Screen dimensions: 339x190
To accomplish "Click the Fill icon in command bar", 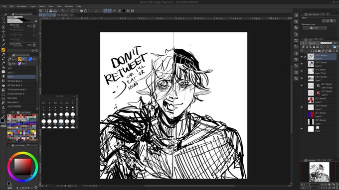I will [x=81, y=10].
